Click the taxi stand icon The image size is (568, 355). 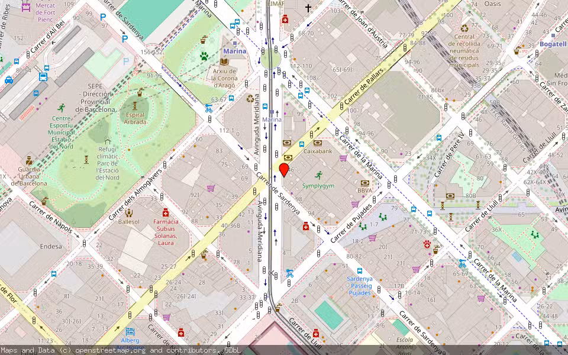click(9, 80)
